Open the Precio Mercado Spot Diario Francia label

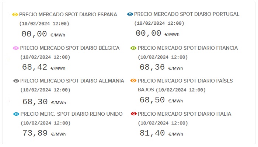point(188,48)
